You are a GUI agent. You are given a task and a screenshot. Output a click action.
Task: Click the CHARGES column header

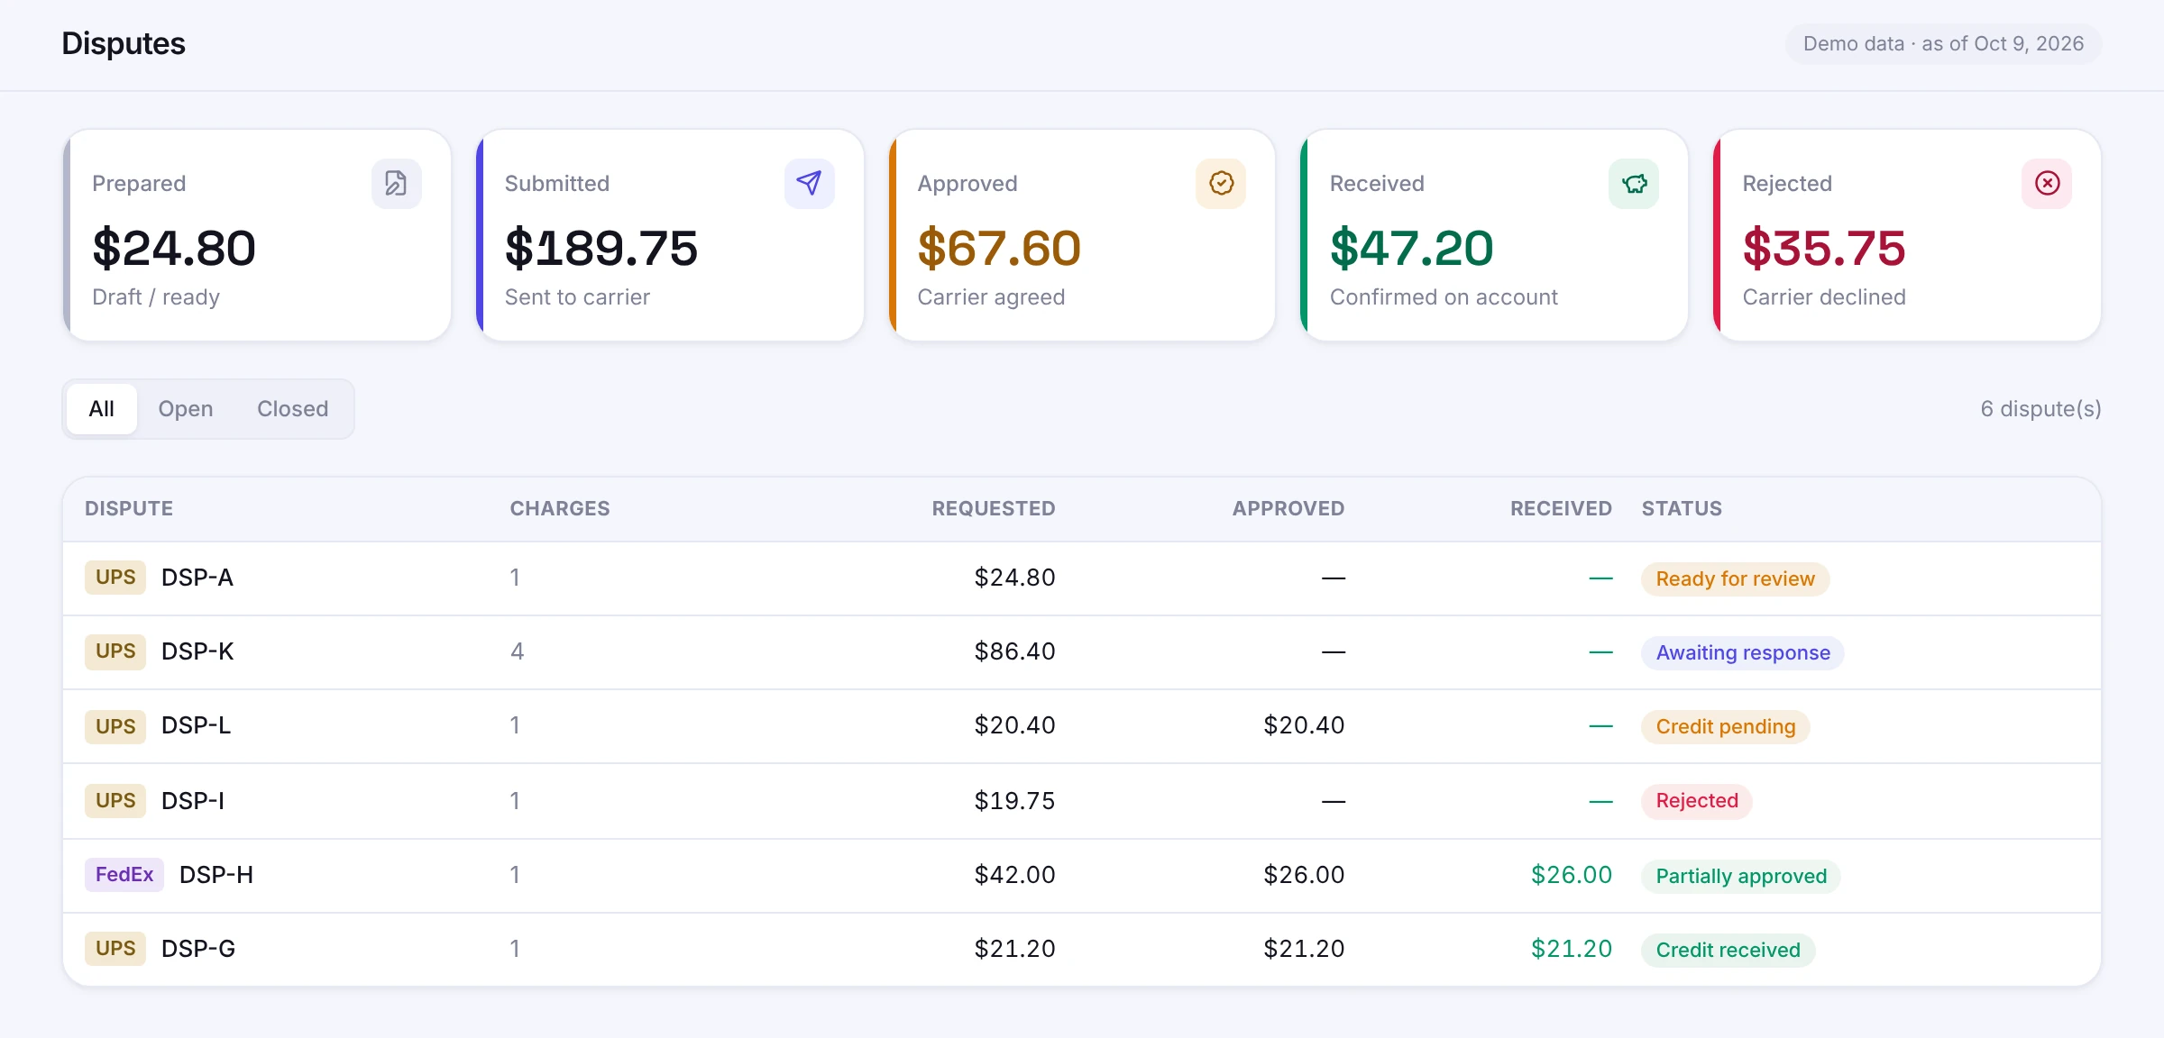pos(560,508)
